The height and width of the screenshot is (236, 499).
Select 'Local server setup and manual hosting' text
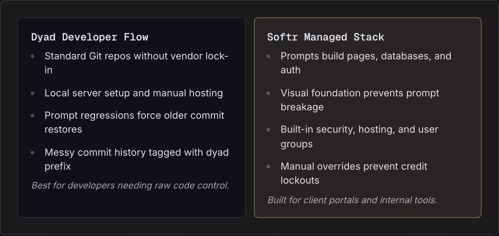click(134, 93)
